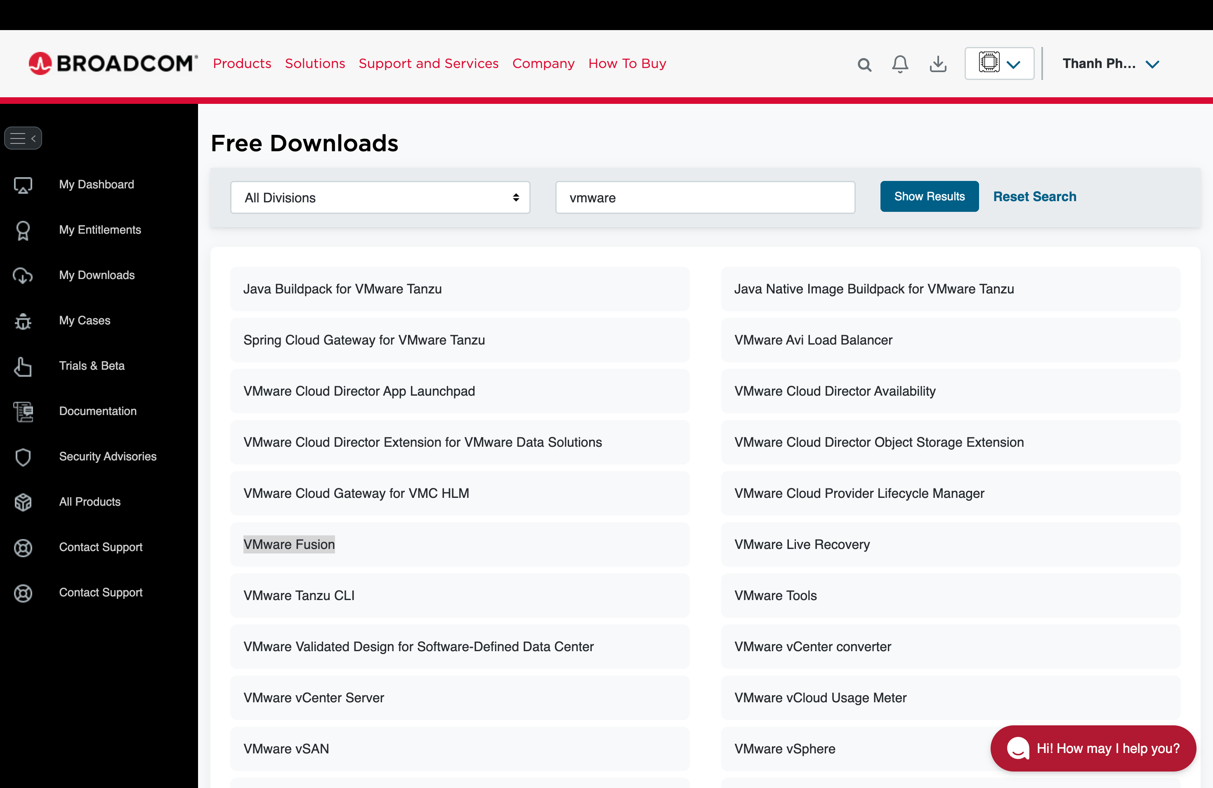Go to My Downloads in sidebar
Image resolution: width=1213 pixels, height=788 pixels.
(x=97, y=275)
